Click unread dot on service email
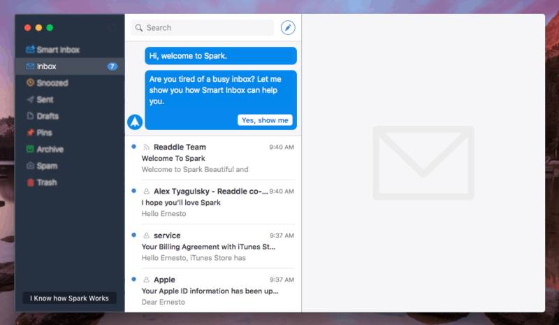The width and height of the screenshot is (559, 325). pyautogui.click(x=133, y=235)
